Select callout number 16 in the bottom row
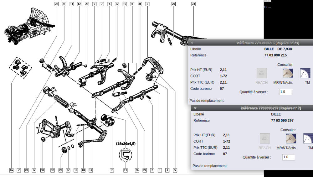The image size is (313, 177). click(11, 170)
